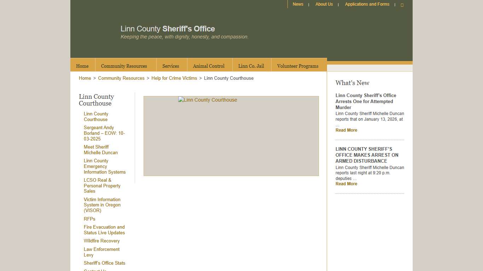483x271 pixels.
Task: Open About Us from the top menu
Action: pos(324,4)
